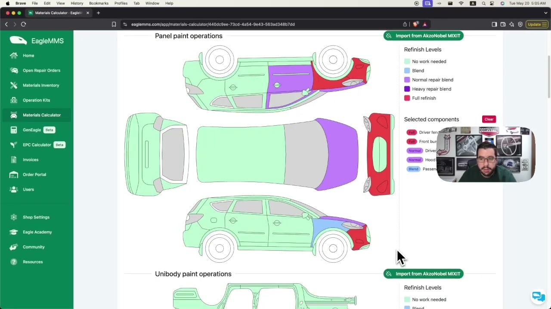Open Leo AI assistant icon
551x309 pixels.
pos(511,24)
